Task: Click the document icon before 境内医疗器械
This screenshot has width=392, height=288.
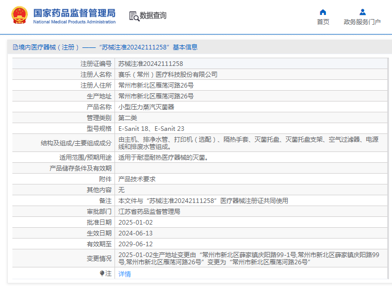Action: pos(15,47)
